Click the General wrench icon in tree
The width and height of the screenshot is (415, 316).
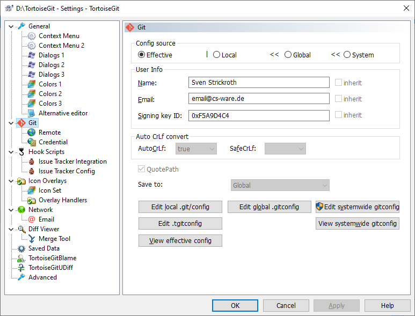coord(21,26)
